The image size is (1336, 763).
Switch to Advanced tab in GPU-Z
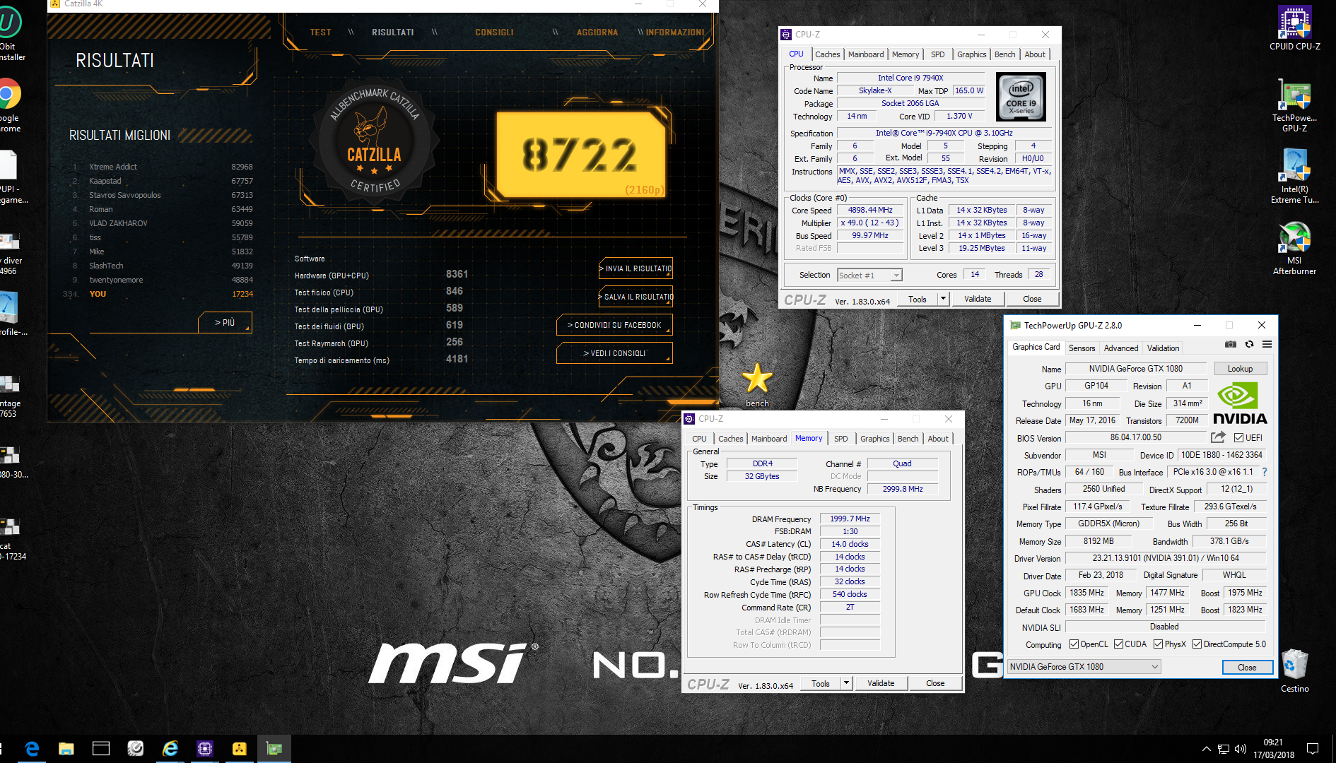1121,348
